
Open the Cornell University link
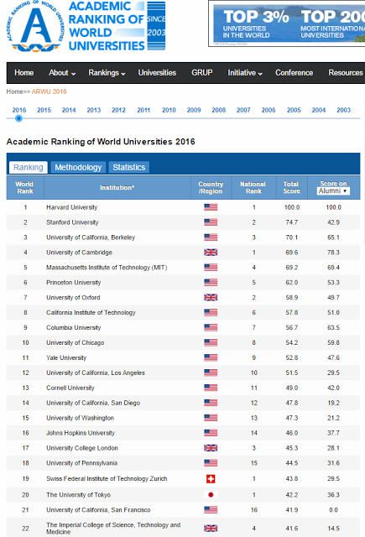(70, 388)
